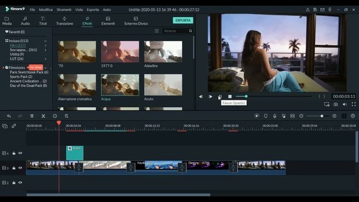Select the Abbellire filter thumbnail
This screenshot has height=202, width=359.
(x=163, y=52)
